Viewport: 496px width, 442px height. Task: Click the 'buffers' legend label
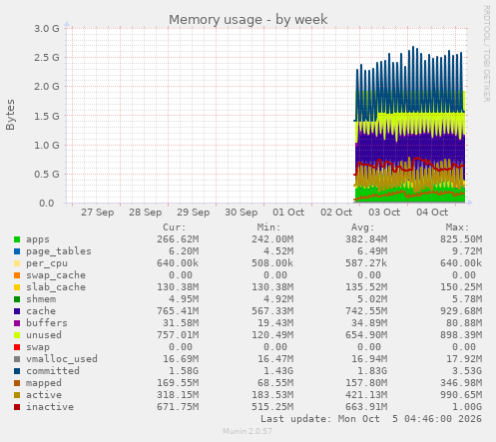pos(47,323)
